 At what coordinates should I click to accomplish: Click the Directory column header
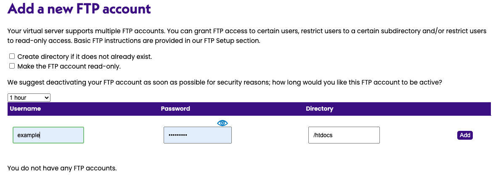[319, 109]
